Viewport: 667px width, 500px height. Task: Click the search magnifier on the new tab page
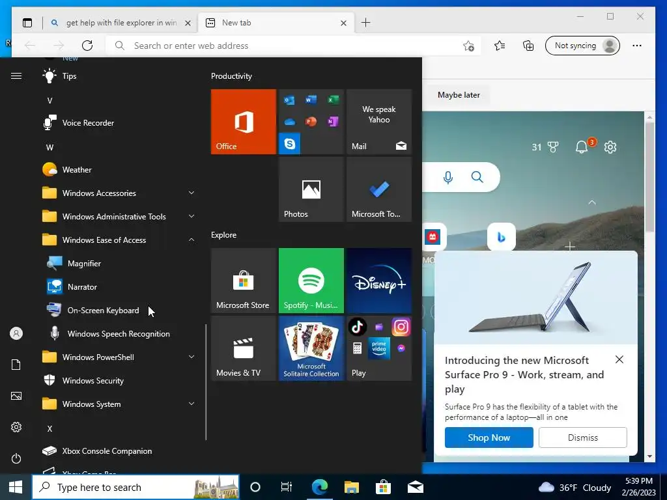point(477,177)
